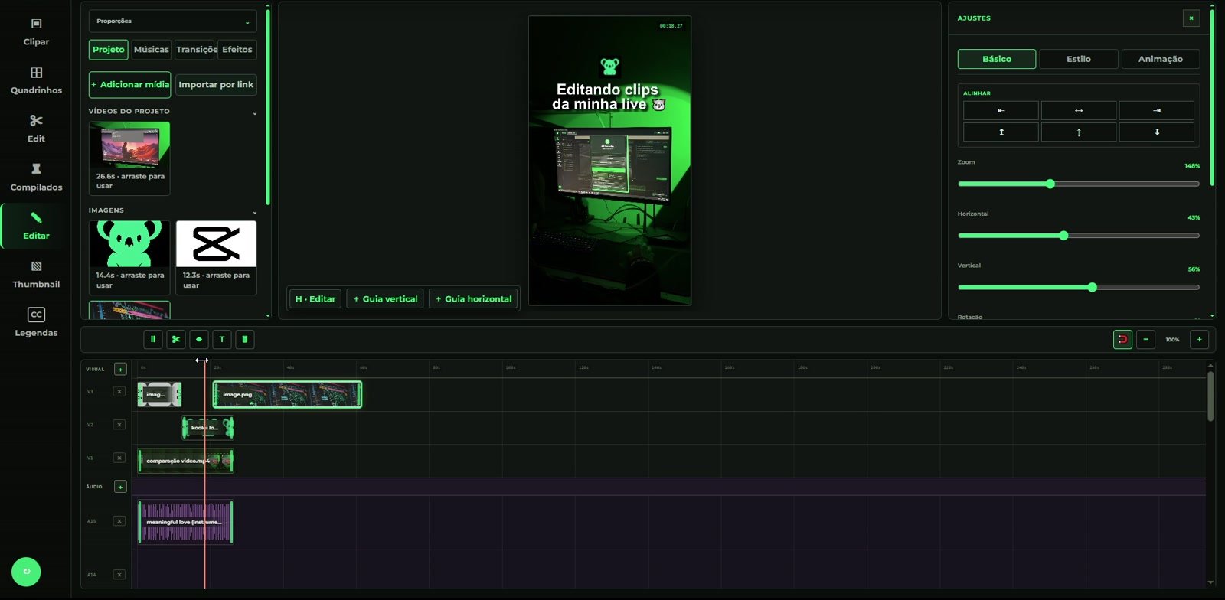Switch to the Músicas tab
The width and height of the screenshot is (1225, 600).
click(151, 50)
